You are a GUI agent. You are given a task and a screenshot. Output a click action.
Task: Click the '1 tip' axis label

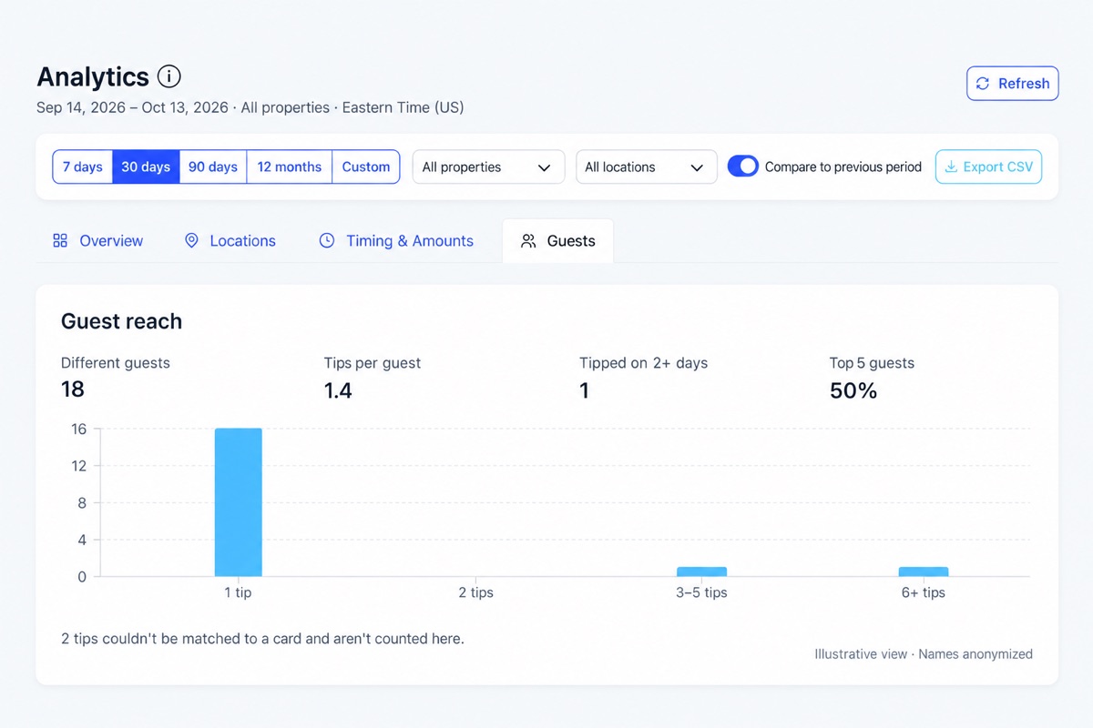coord(238,592)
